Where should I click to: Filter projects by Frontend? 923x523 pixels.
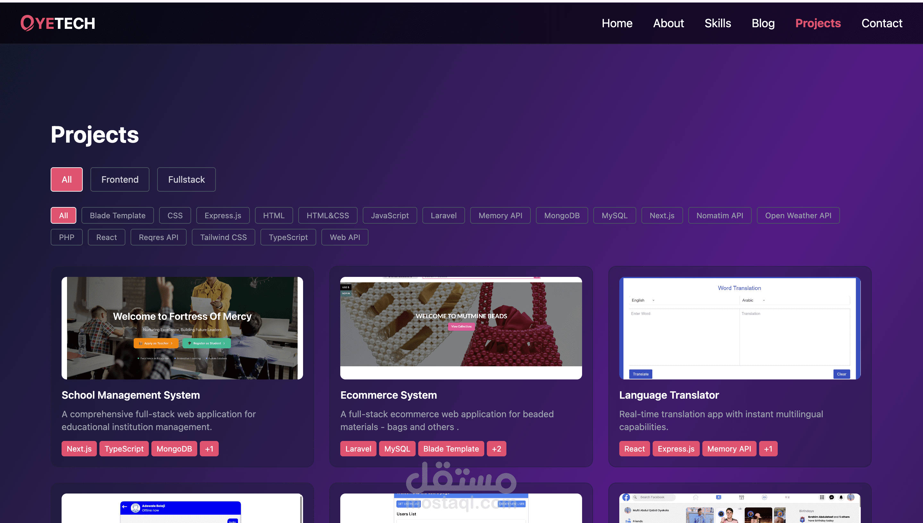tap(120, 179)
